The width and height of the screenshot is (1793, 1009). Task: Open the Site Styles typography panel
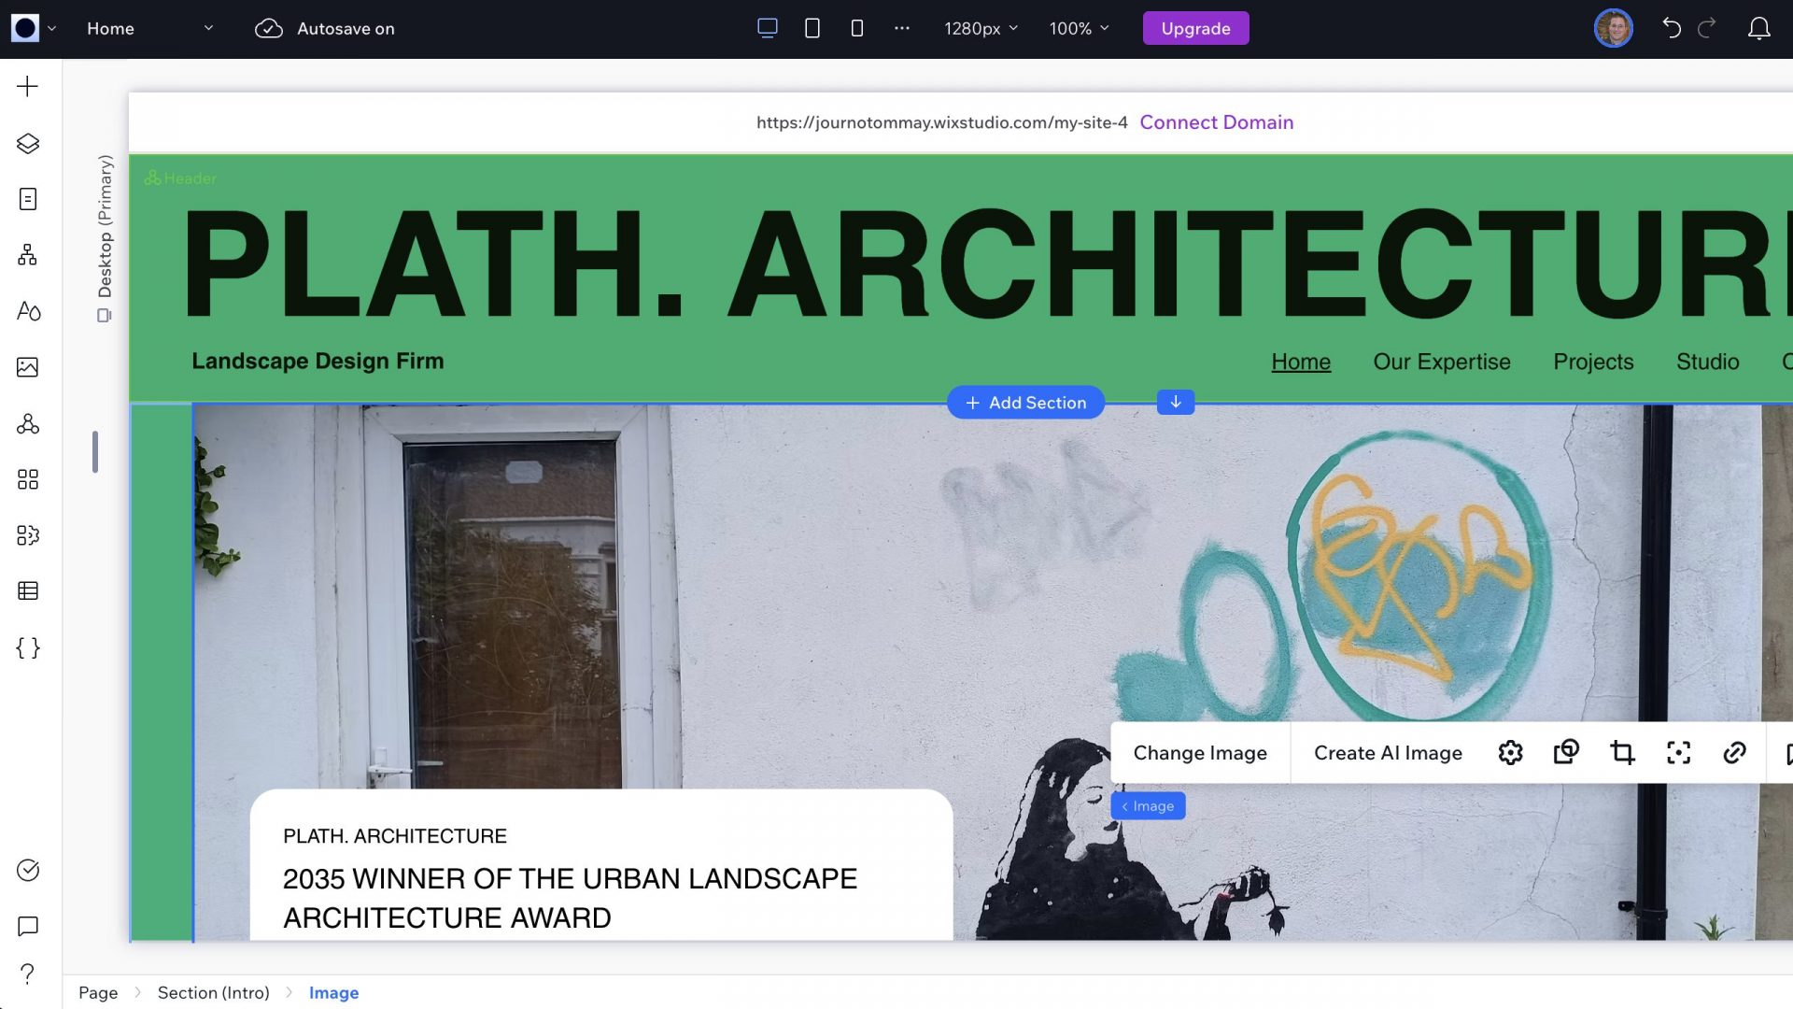(x=28, y=311)
